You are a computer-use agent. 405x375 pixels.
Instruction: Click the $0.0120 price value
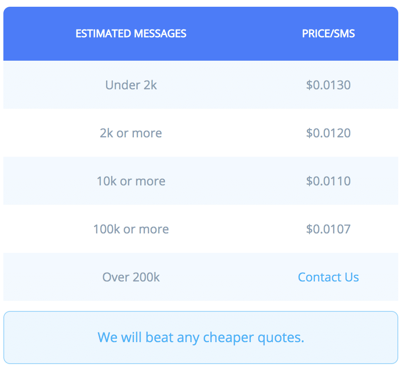click(328, 133)
